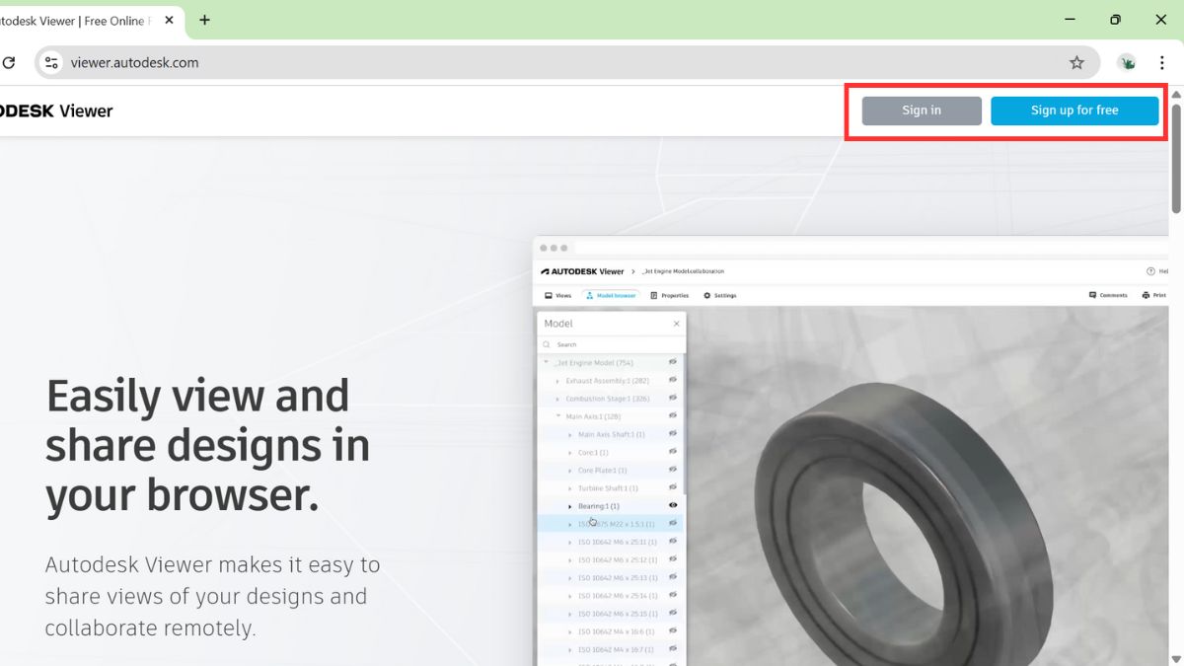Toggle visibility of Turbine Shaft:1
This screenshot has height=666, width=1184.
(x=673, y=486)
